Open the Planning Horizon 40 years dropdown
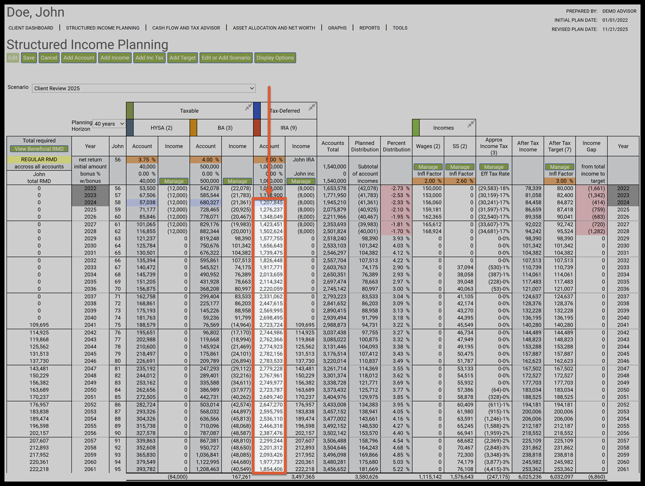 pyautogui.click(x=109, y=124)
